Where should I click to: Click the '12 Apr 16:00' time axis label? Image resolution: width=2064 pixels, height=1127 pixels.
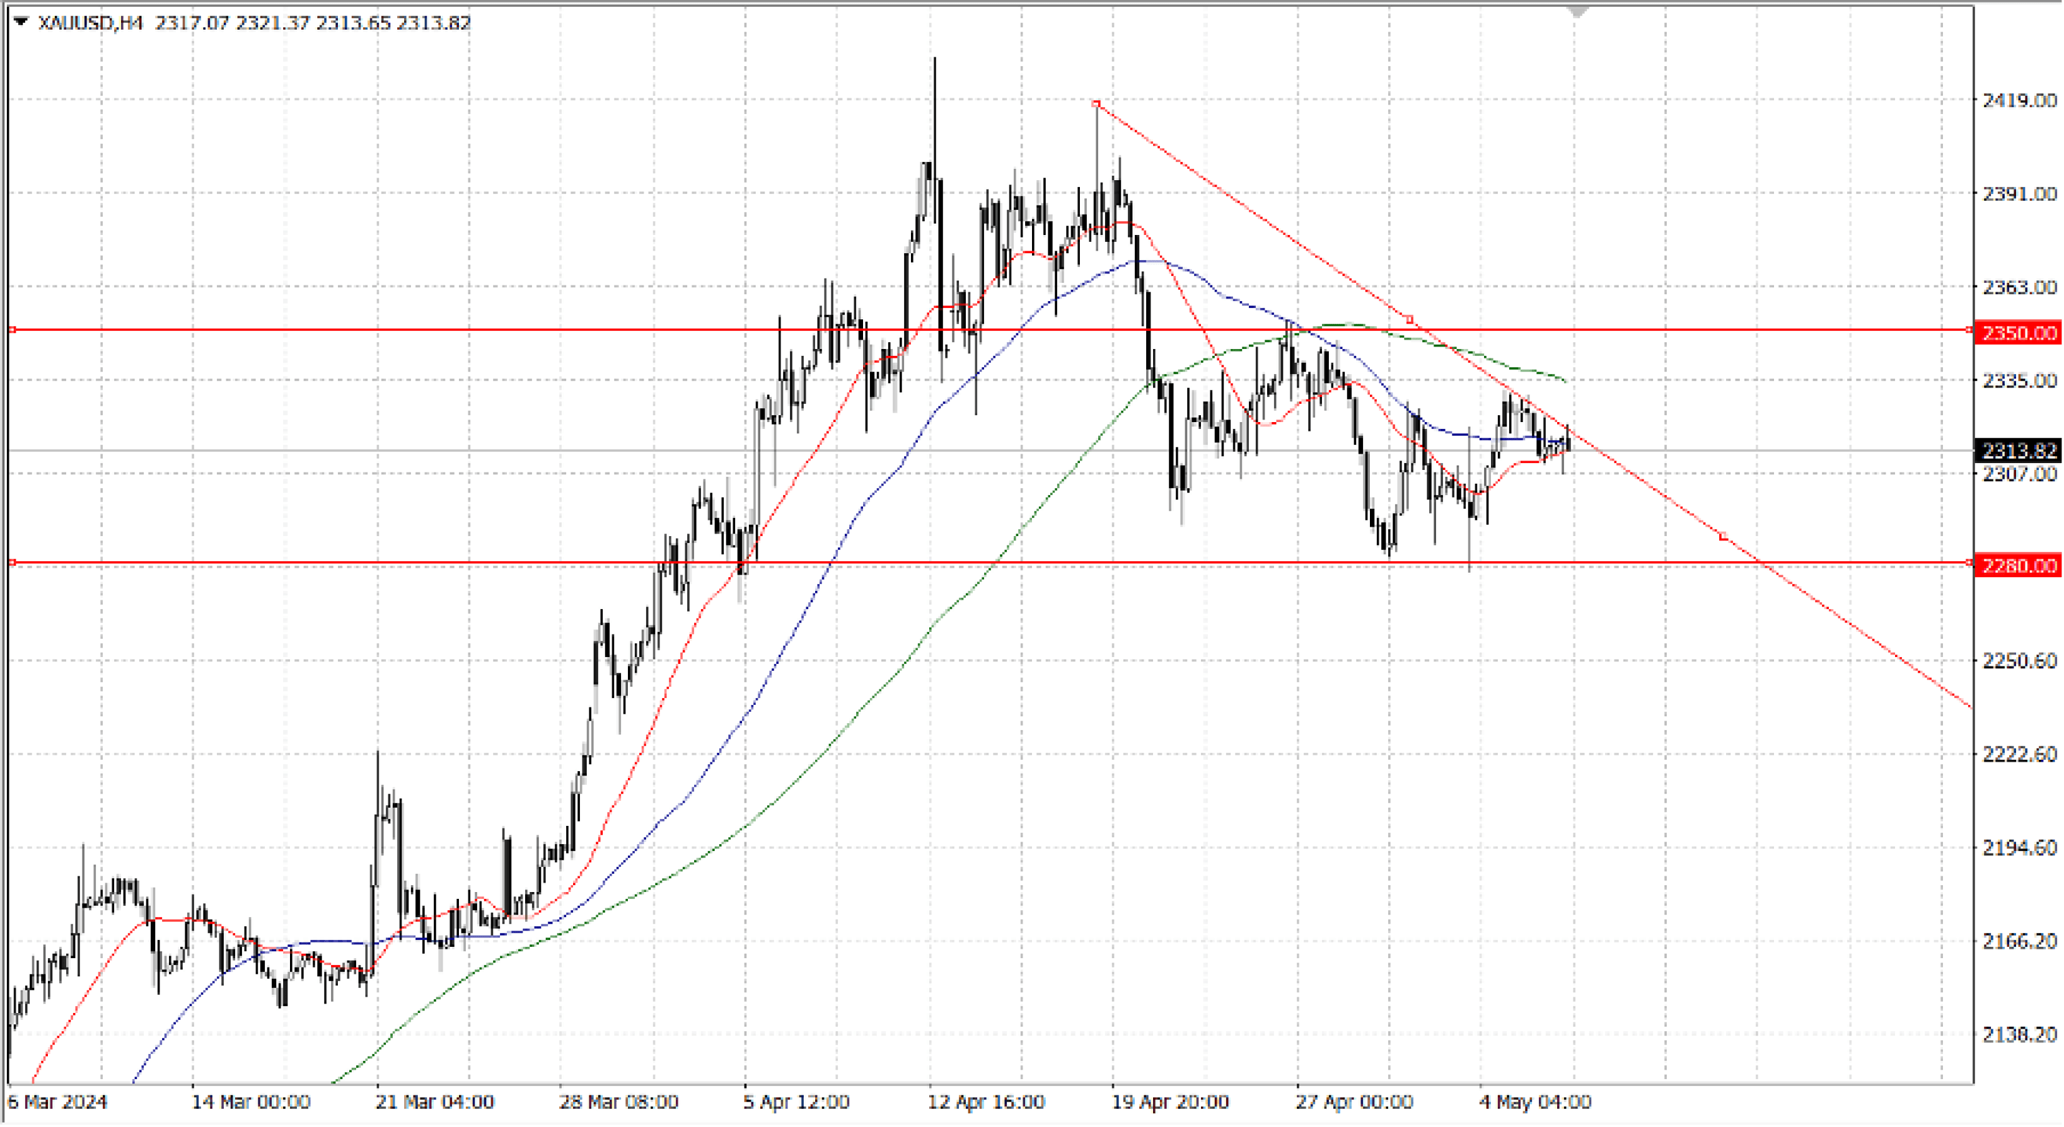click(985, 1102)
